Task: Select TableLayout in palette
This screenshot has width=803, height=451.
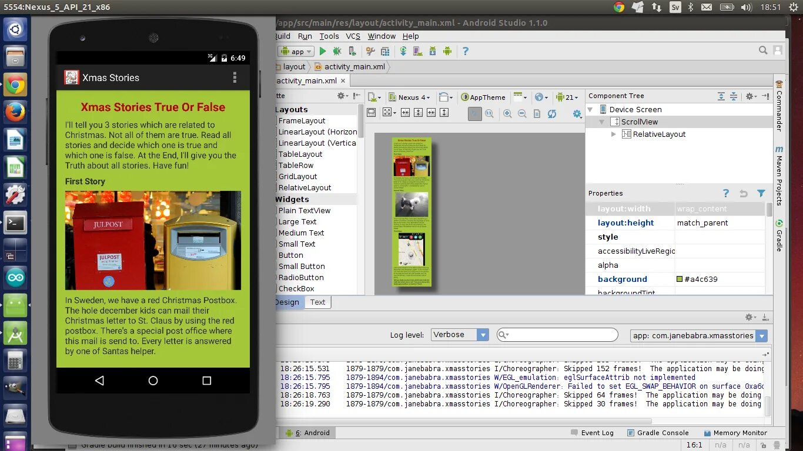Action: (300, 154)
